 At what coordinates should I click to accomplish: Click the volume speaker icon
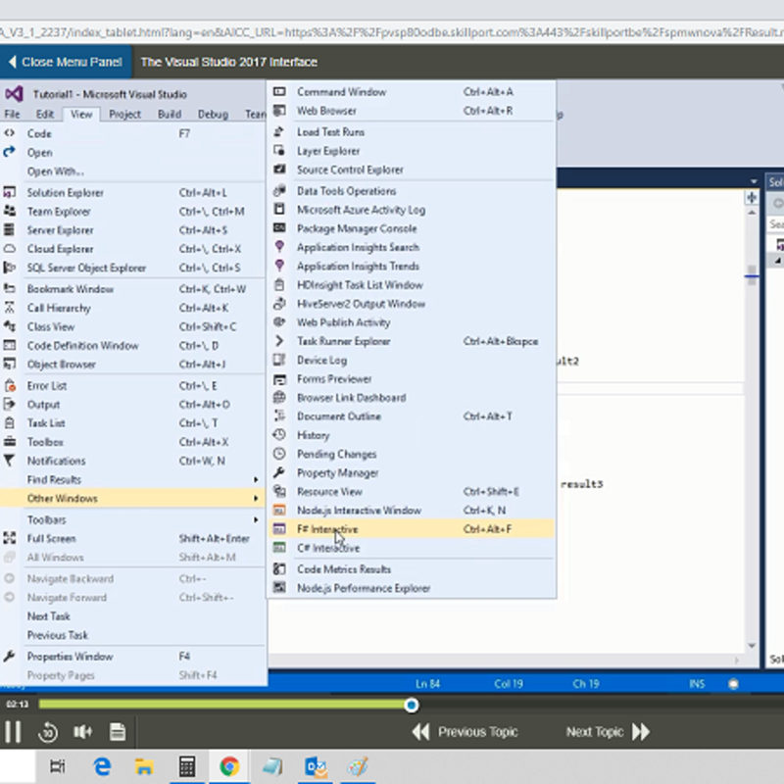(x=83, y=732)
